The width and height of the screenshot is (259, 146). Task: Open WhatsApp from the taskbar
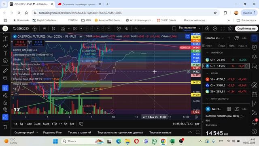tap(154, 141)
